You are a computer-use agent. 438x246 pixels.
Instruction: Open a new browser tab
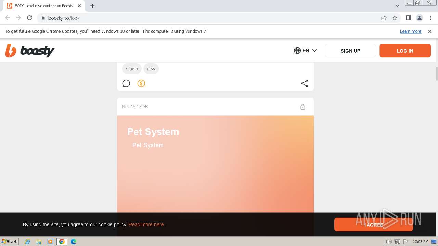pyautogui.click(x=92, y=6)
